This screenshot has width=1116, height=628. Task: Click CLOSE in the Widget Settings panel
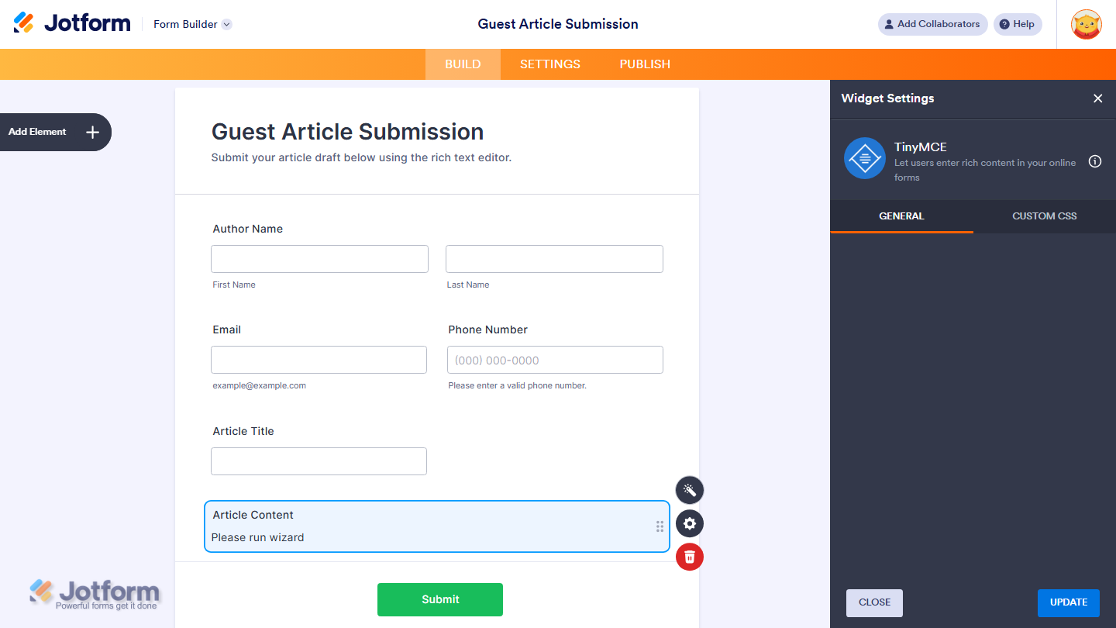(874, 602)
